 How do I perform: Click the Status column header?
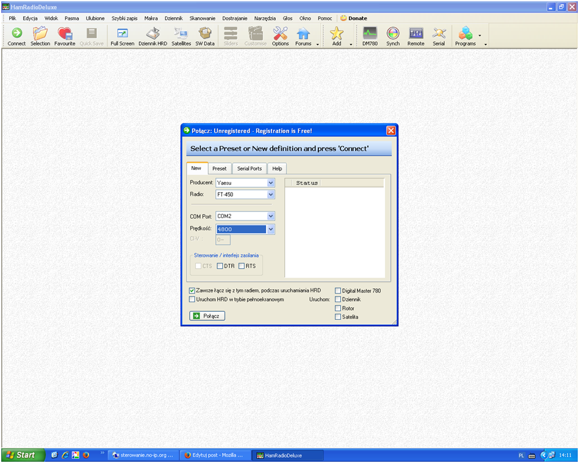(306, 183)
